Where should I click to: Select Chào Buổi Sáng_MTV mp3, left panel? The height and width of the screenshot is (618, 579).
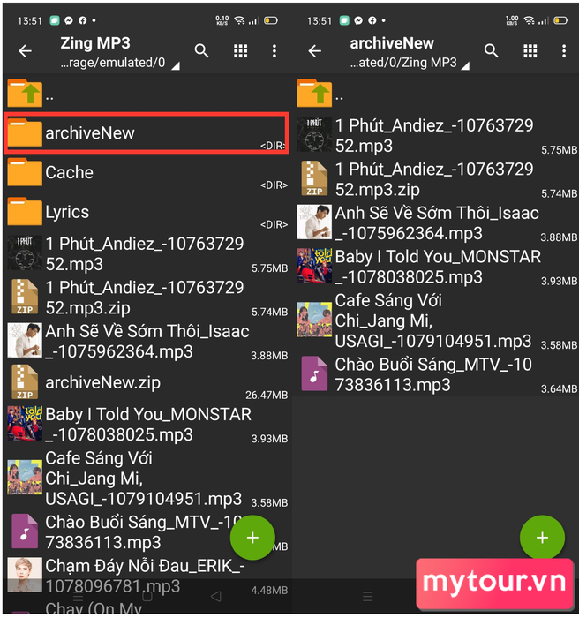(x=147, y=532)
